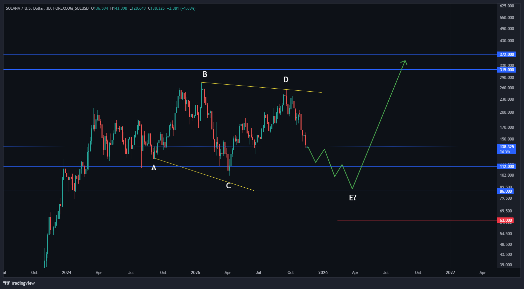The width and height of the screenshot is (524, 289).
Task: Click the 112.000 support price label
Action: (506, 166)
